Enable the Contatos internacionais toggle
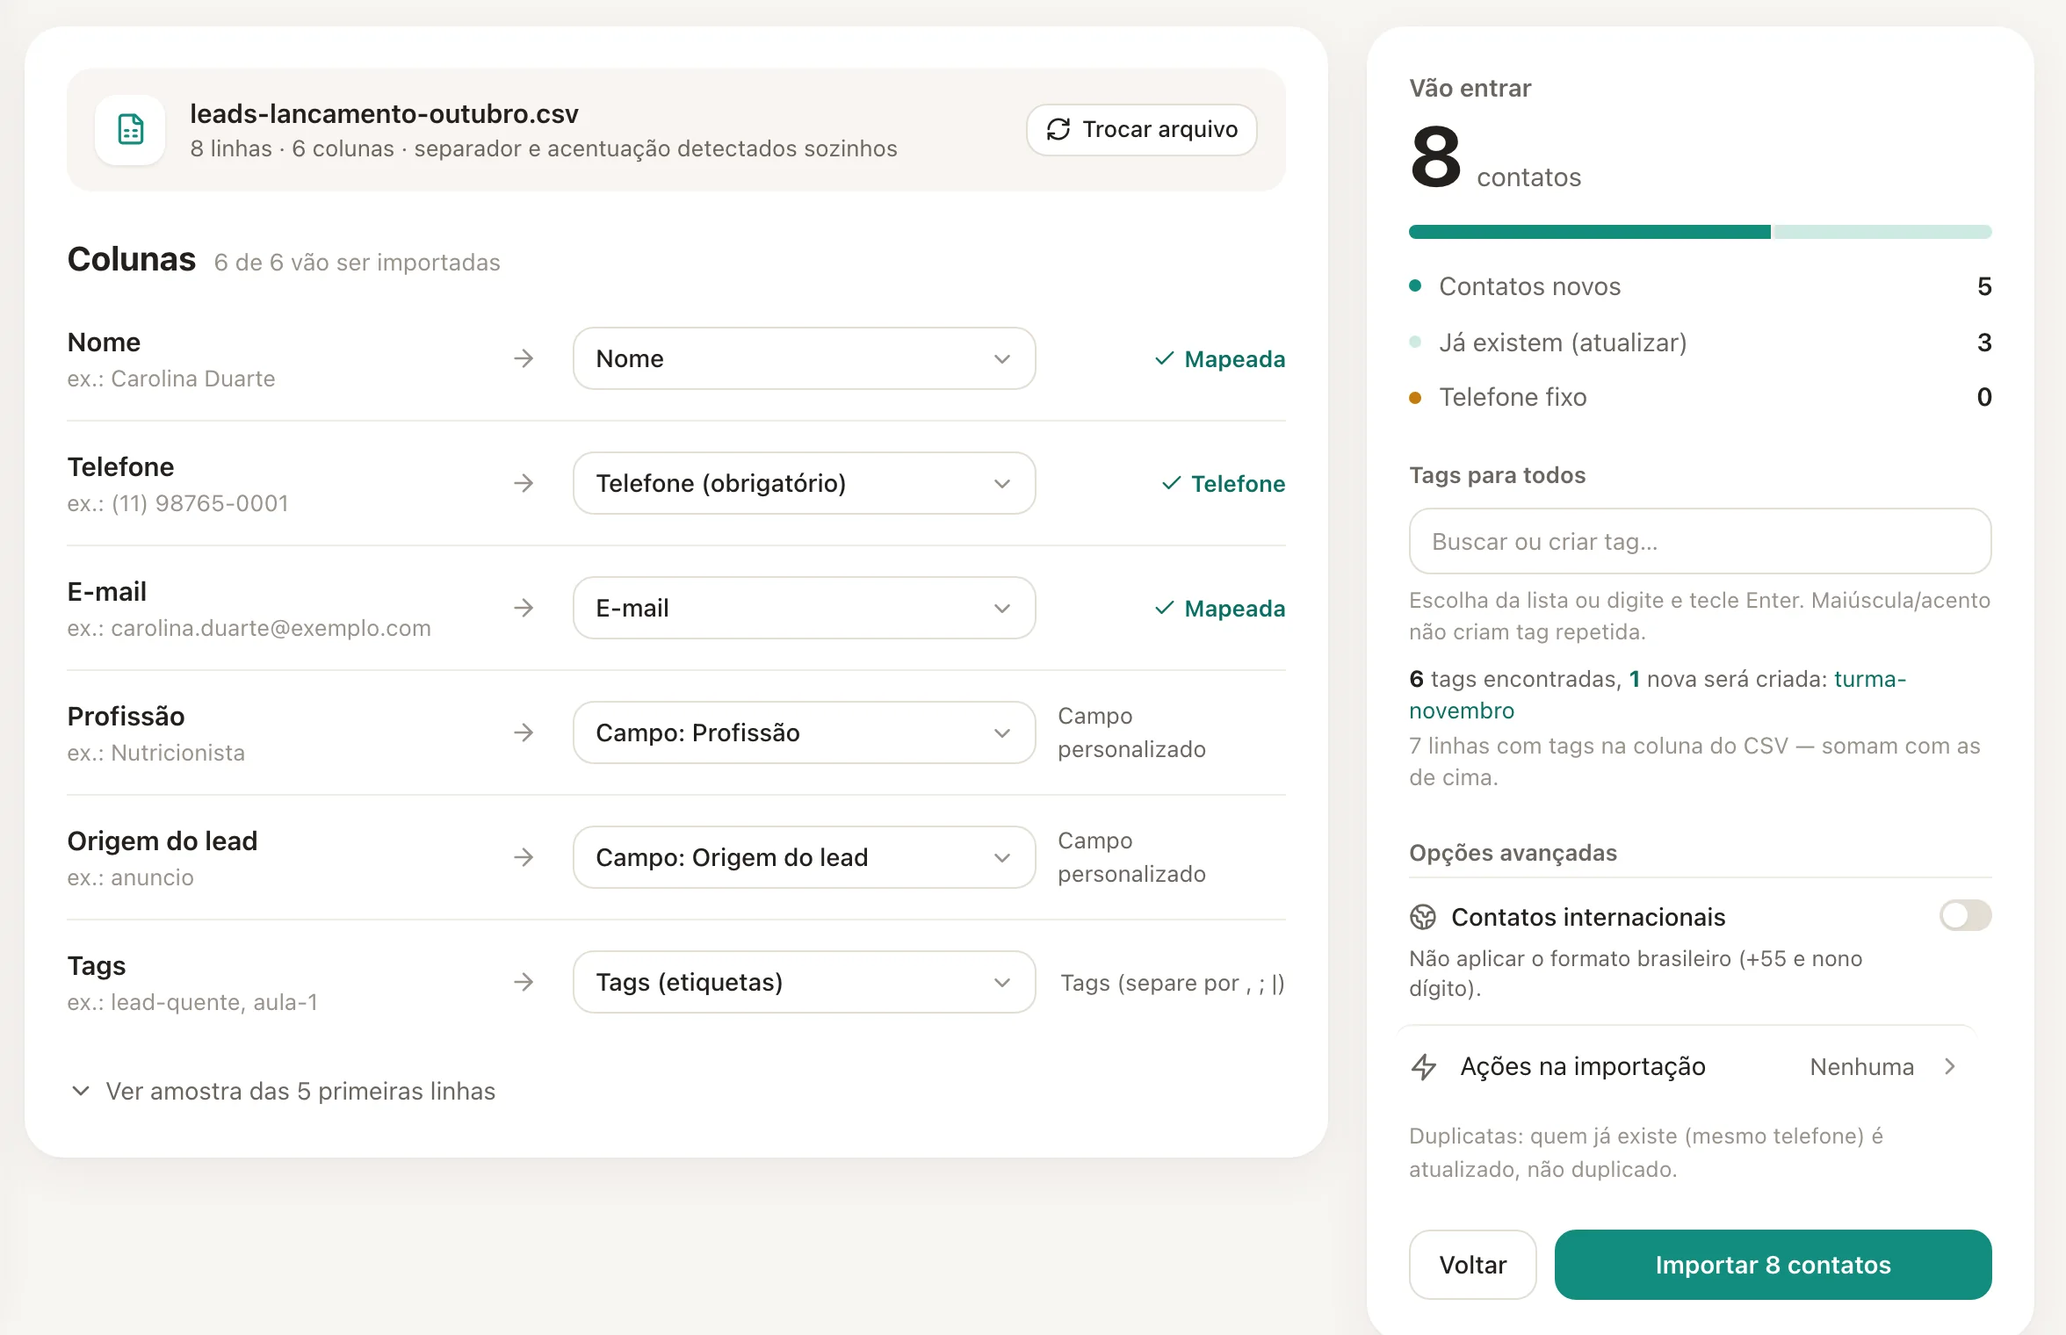 click(1965, 915)
